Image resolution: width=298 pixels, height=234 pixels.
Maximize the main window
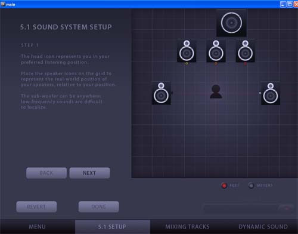pyautogui.click(x=290, y=4)
